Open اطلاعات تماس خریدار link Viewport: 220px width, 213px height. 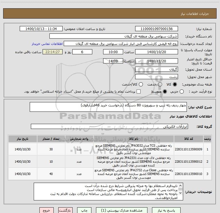tap(47, 44)
